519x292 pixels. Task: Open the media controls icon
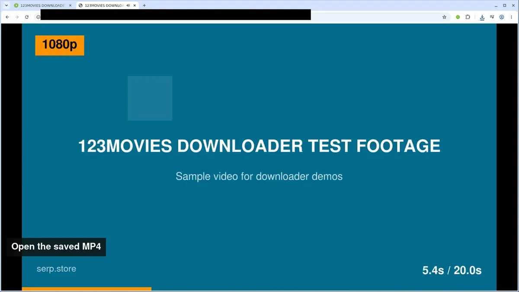[492, 17]
